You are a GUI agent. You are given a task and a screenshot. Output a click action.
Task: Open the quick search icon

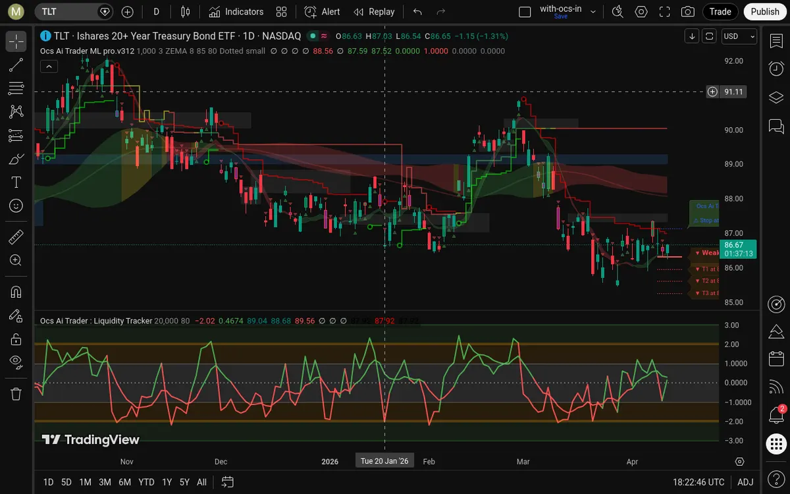pos(618,12)
